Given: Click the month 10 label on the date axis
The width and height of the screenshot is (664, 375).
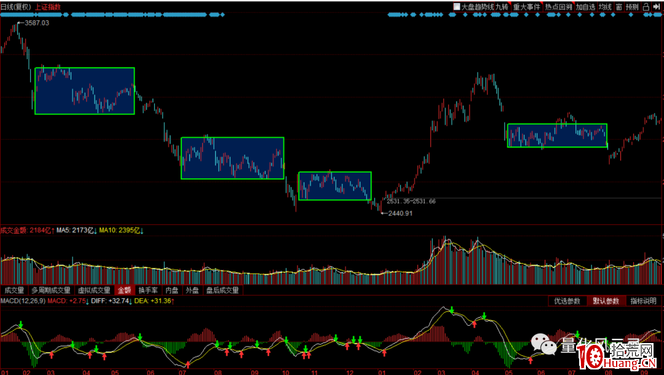Looking at the screenshot, I should click(x=285, y=373).
